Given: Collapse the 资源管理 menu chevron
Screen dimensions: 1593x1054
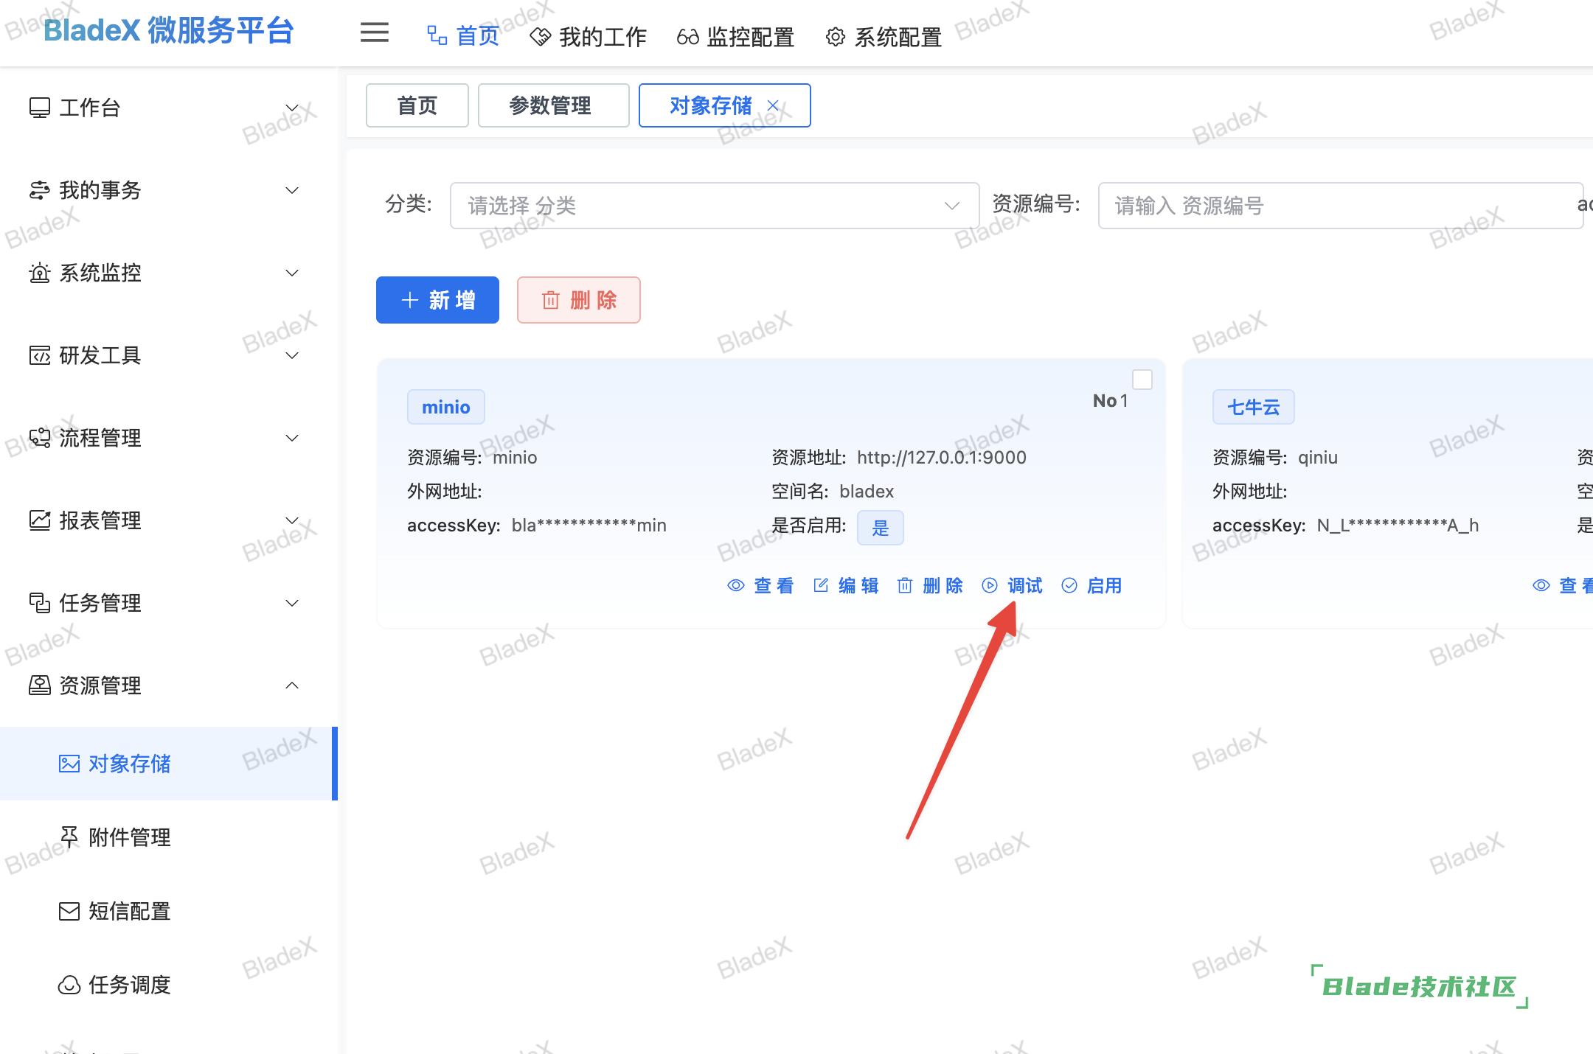Looking at the screenshot, I should 292,685.
